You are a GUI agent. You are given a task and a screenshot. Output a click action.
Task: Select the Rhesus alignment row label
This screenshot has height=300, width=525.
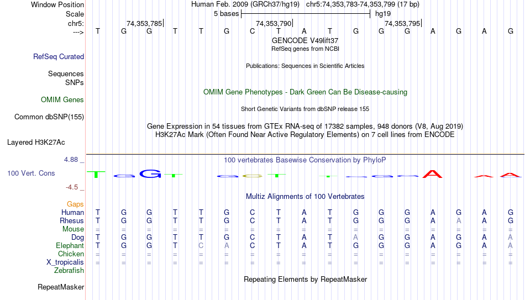pyautogui.click(x=72, y=220)
